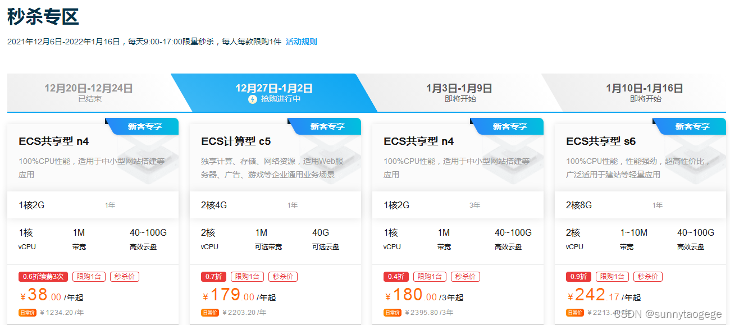Viewport: 730px width, 325px height.
Task: Click the ¥242.17 /年起 price
Action: click(604, 295)
